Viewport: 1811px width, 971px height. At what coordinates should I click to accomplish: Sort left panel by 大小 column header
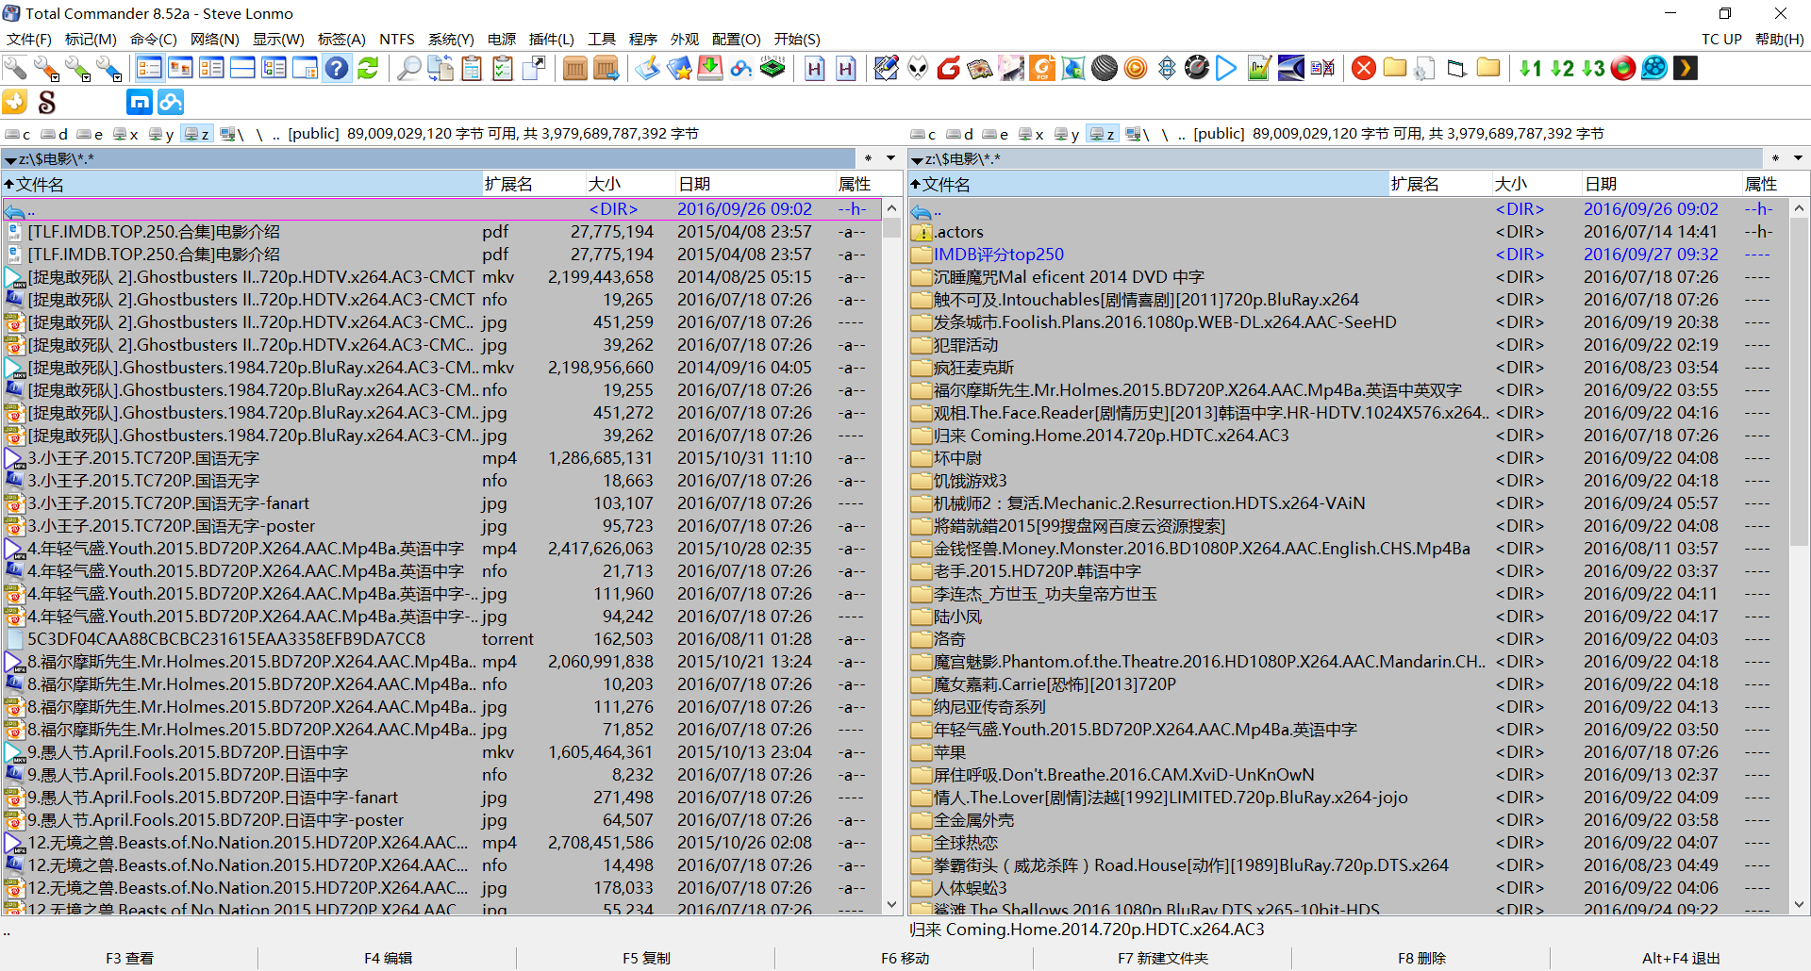click(629, 184)
